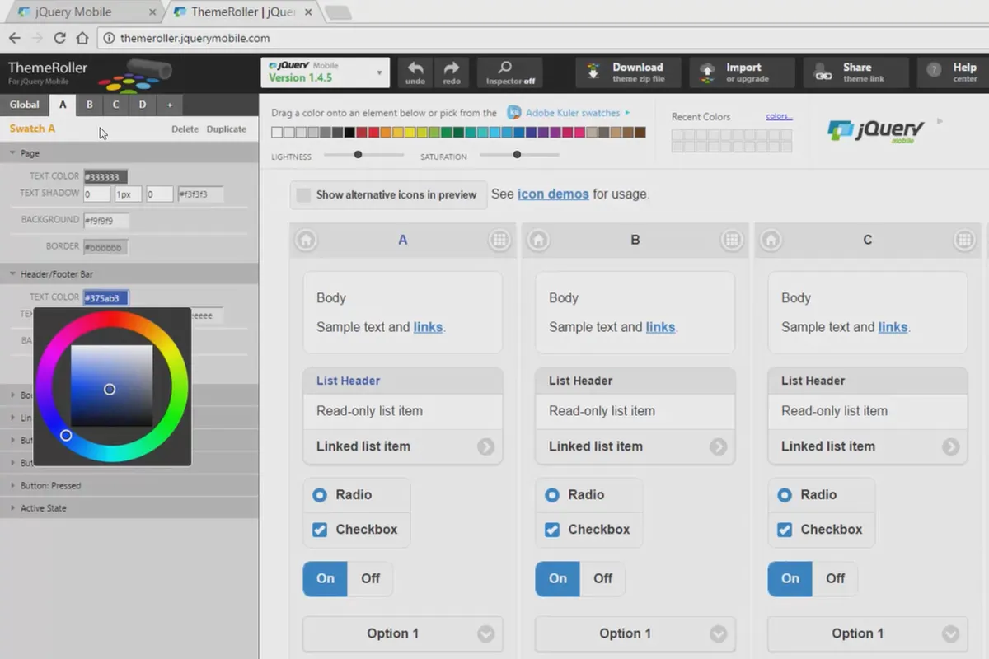
Task: Click the Share theme link icon
Action: [x=823, y=72]
